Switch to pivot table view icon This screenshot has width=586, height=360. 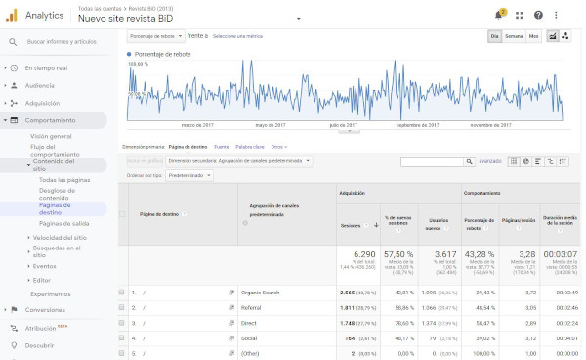point(563,161)
